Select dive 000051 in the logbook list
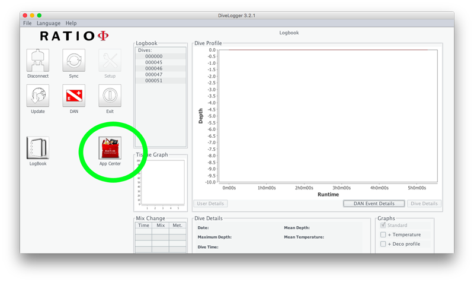Image resolution: width=474 pixels, height=282 pixels. [x=161, y=81]
